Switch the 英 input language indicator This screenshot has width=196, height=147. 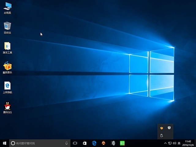(179, 143)
